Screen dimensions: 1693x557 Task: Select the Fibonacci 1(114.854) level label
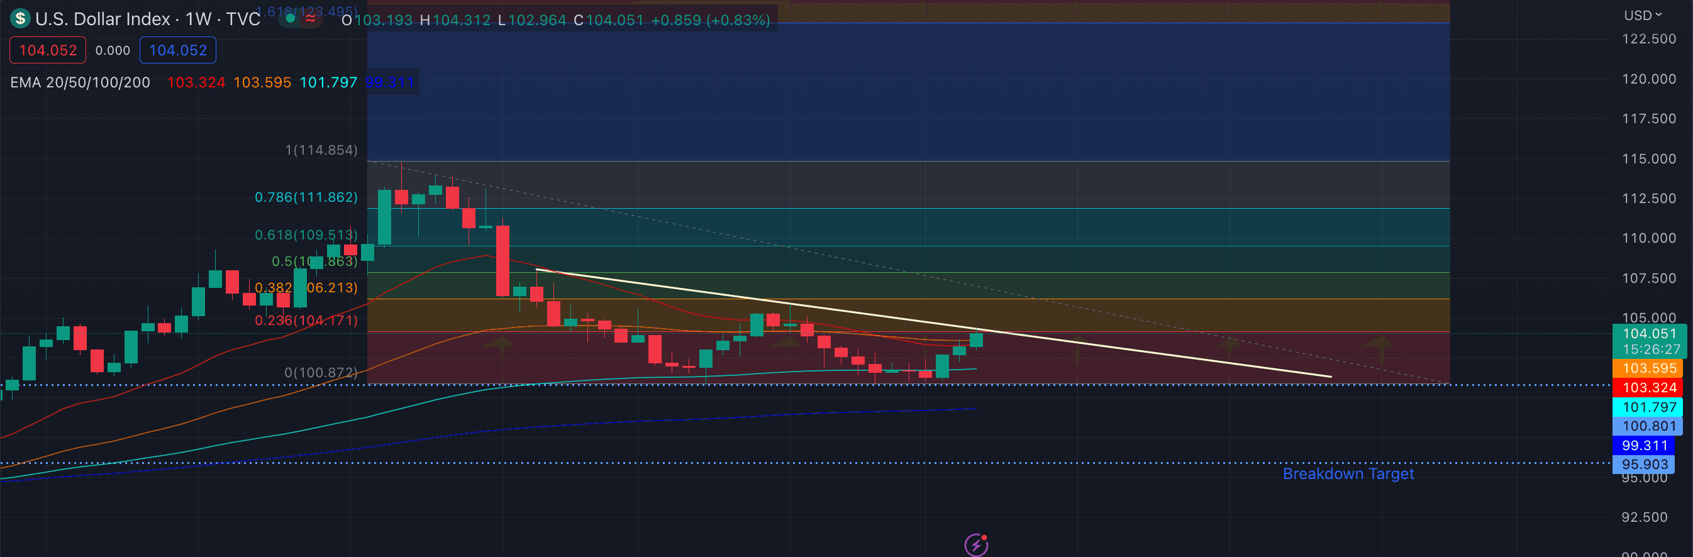point(321,150)
